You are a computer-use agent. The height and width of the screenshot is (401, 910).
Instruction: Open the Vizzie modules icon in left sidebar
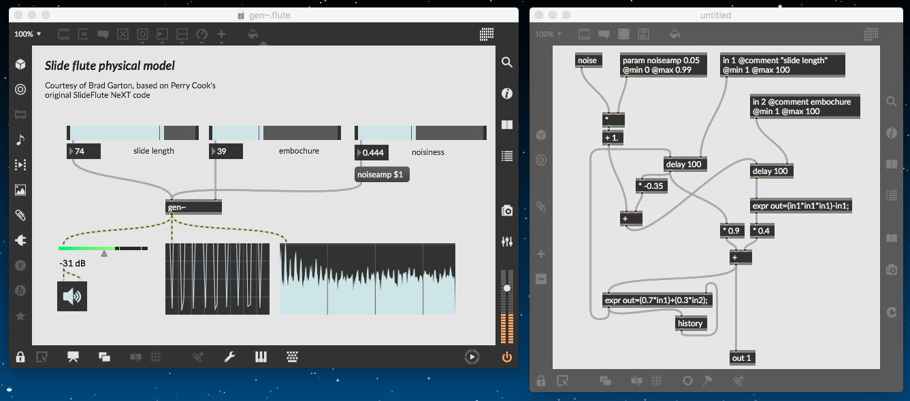20,266
